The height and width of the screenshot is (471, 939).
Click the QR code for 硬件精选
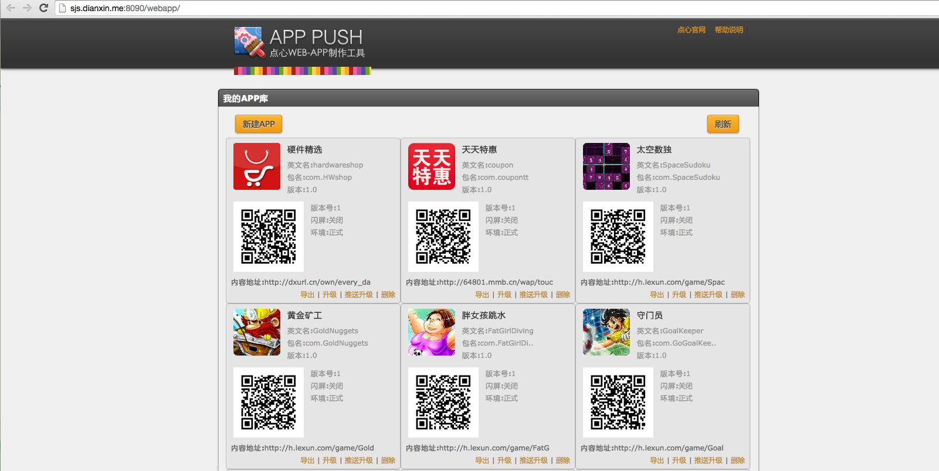click(269, 237)
